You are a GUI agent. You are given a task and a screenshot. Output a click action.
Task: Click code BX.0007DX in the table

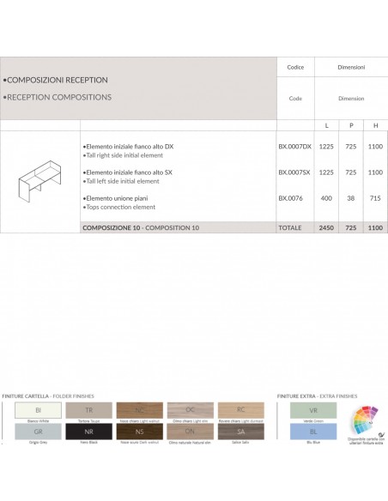[294, 147]
